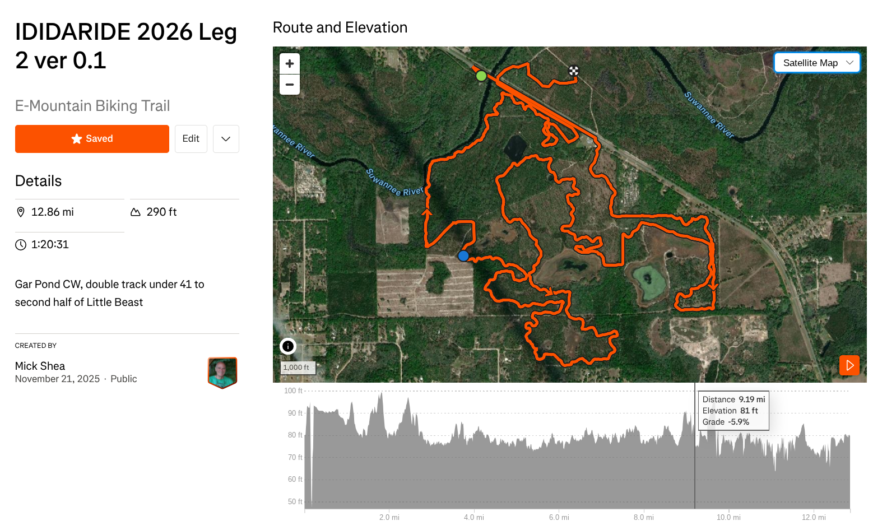Open the map info icon
Image resolution: width=896 pixels, height=530 pixels.
[x=287, y=346]
